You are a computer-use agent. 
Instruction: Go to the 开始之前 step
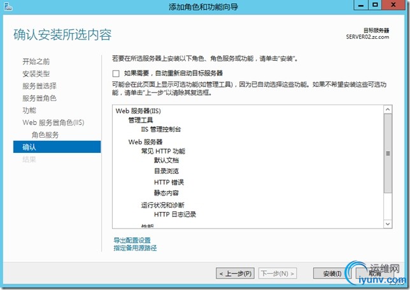[36, 62]
